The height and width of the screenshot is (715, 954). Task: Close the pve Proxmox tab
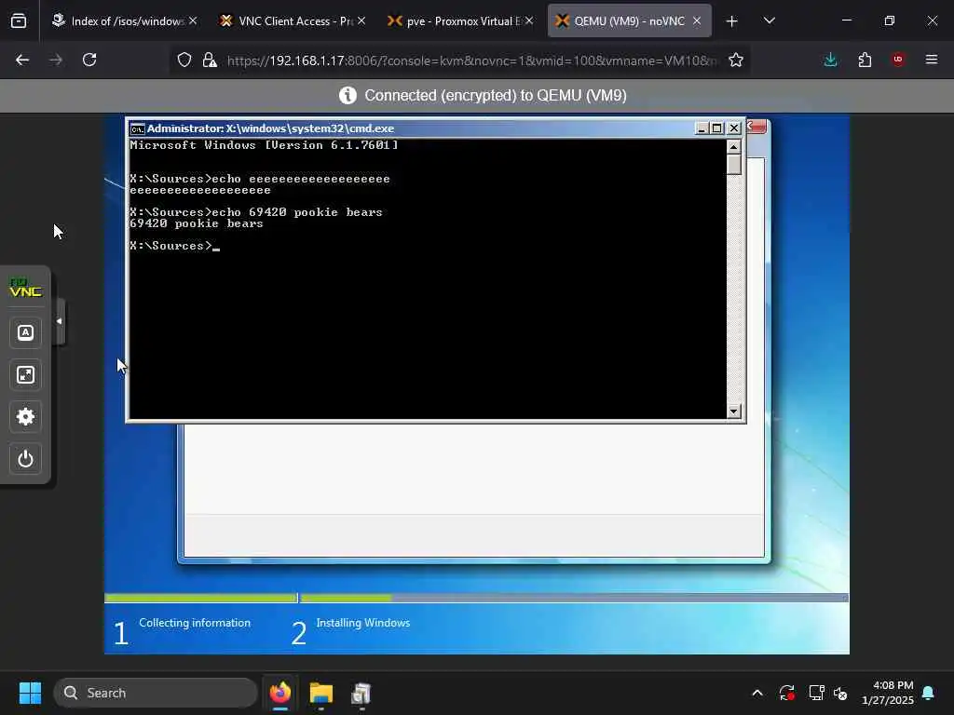[529, 20]
